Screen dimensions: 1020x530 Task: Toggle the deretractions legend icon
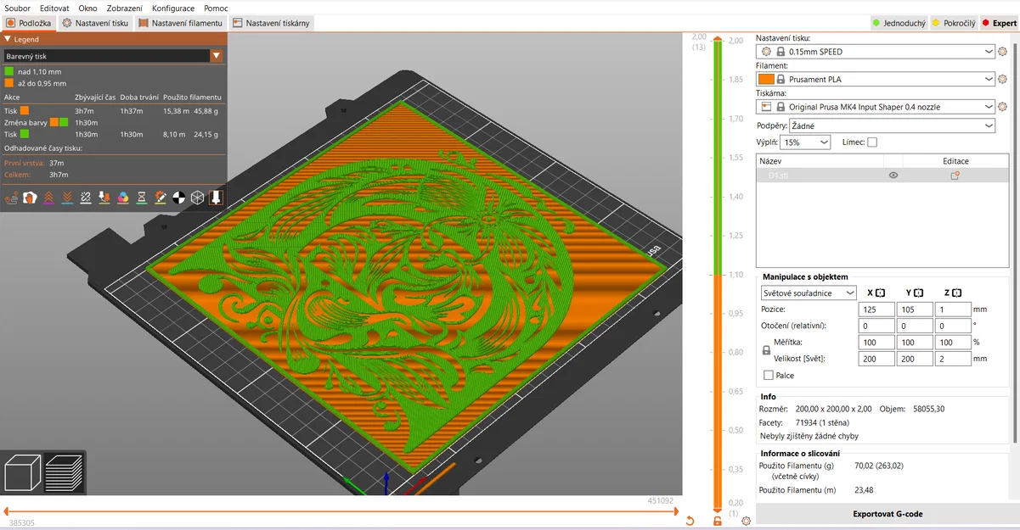click(67, 198)
